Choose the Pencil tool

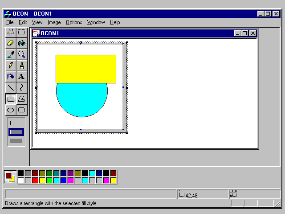11,66
